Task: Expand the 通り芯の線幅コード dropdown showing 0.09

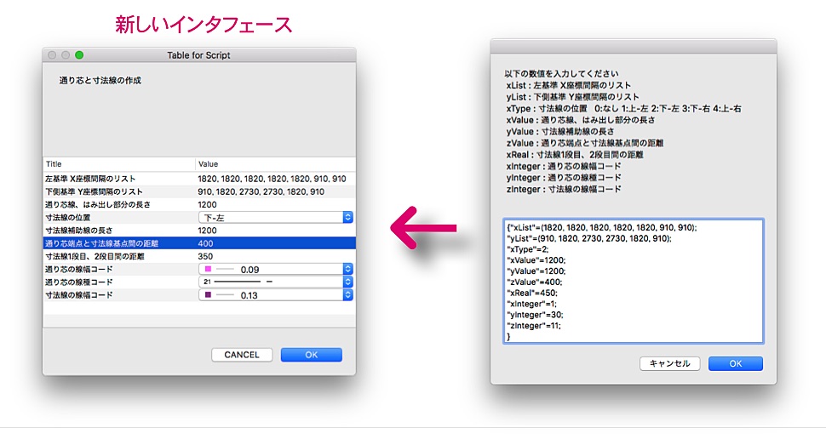Action: click(x=347, y=269)
